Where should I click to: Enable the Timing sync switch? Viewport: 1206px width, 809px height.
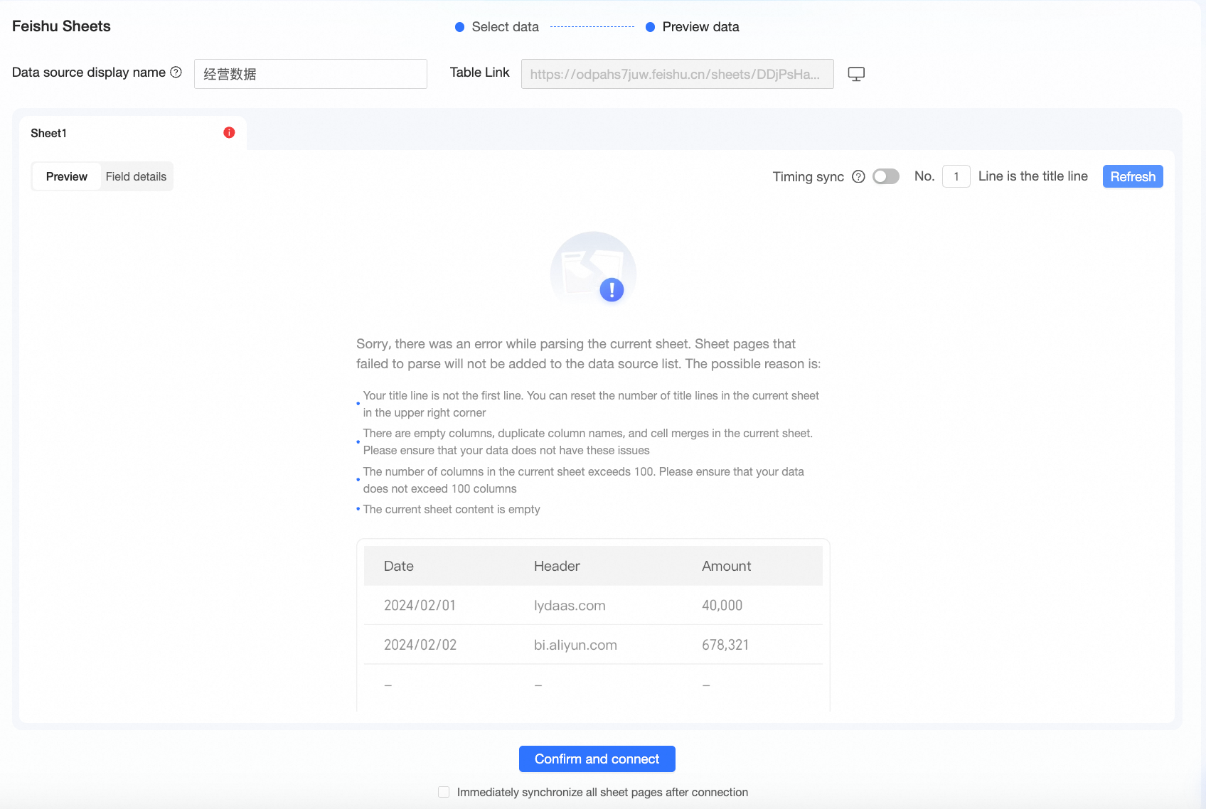pos(886,176)
